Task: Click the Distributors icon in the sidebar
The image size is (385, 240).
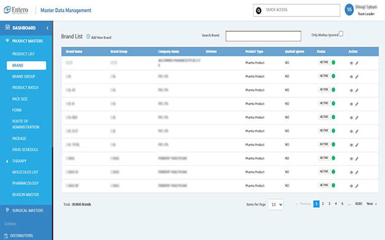Action: pos(6,236)
